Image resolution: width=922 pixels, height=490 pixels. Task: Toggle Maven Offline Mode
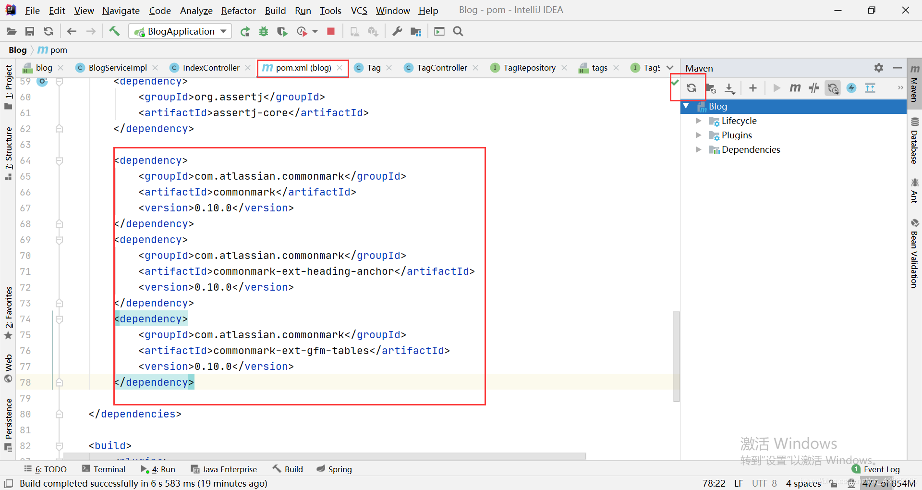tap(813, 88)
